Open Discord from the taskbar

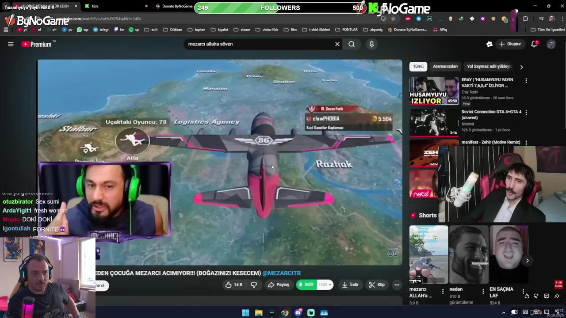tap(298, 313)
